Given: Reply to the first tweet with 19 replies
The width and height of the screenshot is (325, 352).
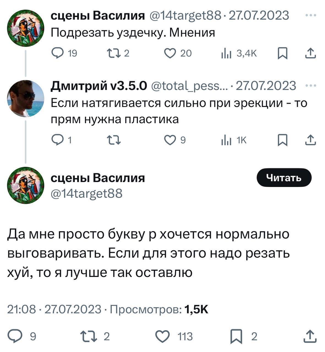Looking at the screenshot, I should (58, 53).
